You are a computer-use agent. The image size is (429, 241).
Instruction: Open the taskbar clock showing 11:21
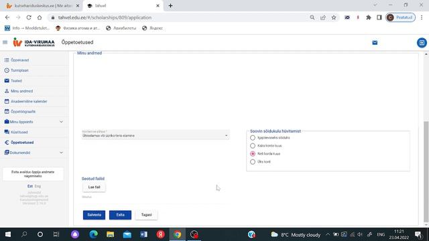click(399, 234)
